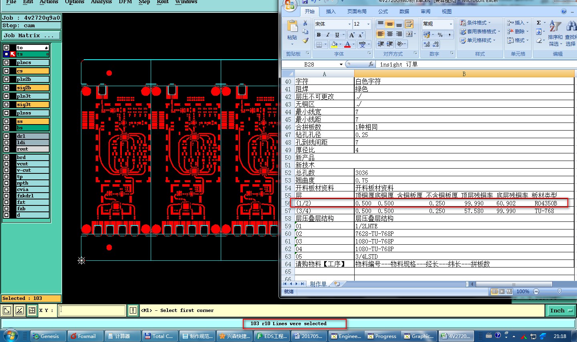The height and width of the screenshot is (342, 577).
Task: Click the Decrease Decimal icon
Action: (436, 44)
